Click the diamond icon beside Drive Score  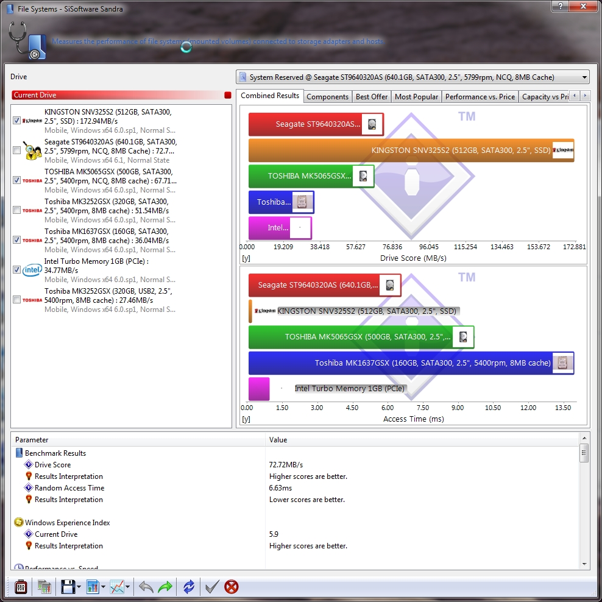pyautogui.click(x=29, y=464)
